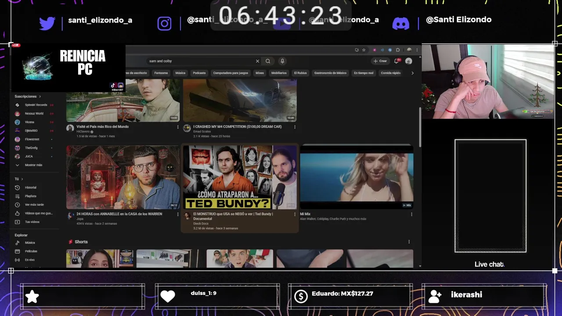Open options for M4 Competition video

(x=295, y=127)
